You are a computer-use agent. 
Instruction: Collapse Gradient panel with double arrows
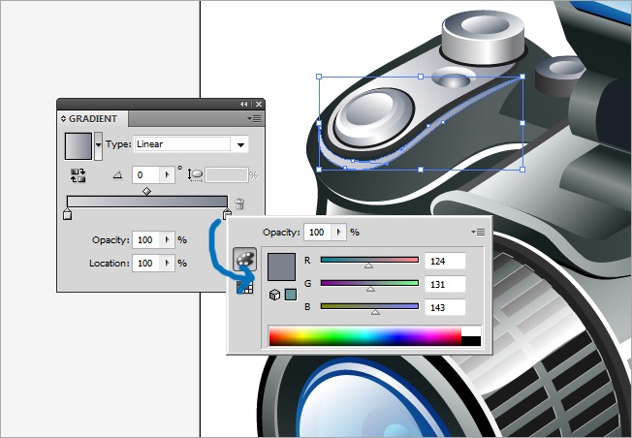click(244, 105)
